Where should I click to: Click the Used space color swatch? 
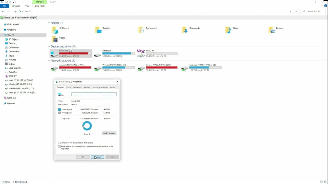coord(59,109)
